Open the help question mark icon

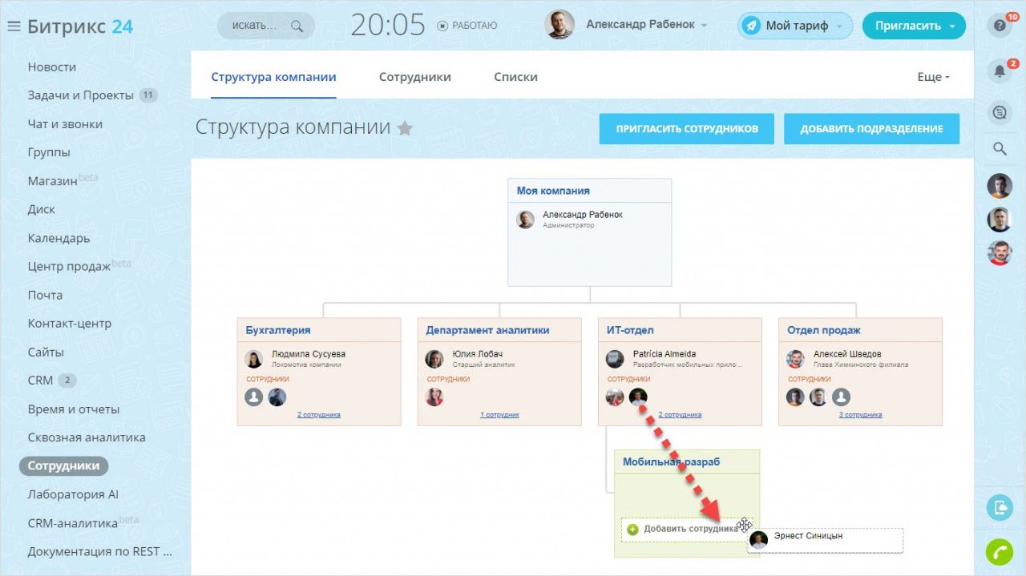point(999,26)
